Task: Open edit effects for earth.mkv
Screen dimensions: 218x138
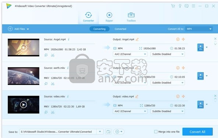Action: pos(46,84)
